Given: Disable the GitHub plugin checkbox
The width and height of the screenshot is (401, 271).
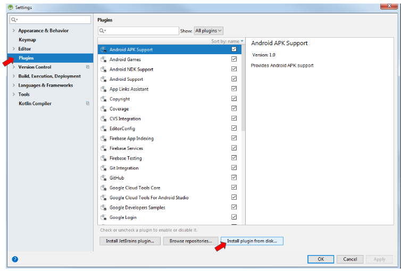Looking at the screenshot, I should click(x=234, y=177).
